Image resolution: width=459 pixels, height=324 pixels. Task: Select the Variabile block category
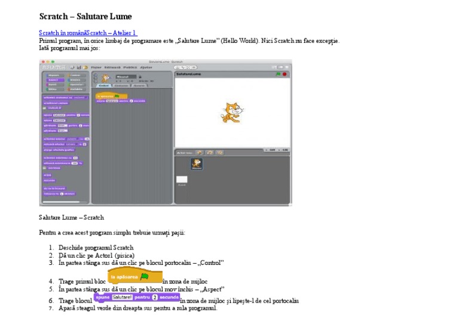tap(76, 89)
